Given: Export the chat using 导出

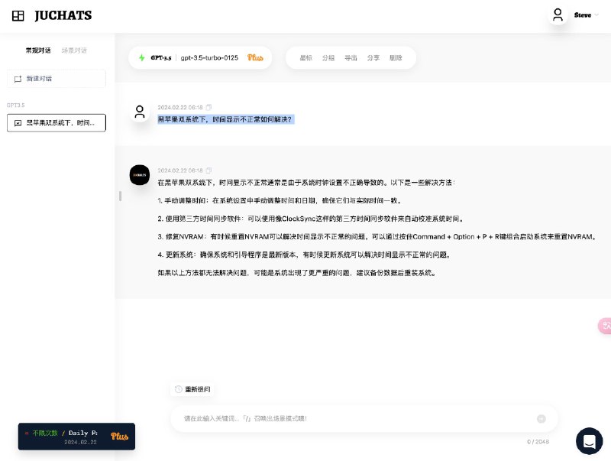Looking at the screenshot, I should [x=351, y=58].
